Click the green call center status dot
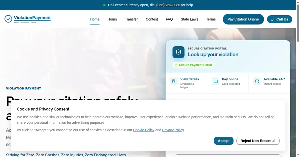Image resolution: width=300 pixels, height=157 pixels. (104, 5)
